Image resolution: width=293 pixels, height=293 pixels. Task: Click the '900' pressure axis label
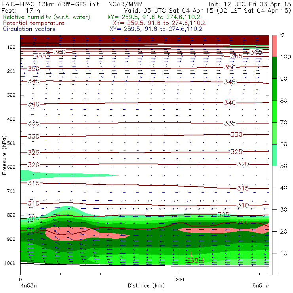[11, 239]
